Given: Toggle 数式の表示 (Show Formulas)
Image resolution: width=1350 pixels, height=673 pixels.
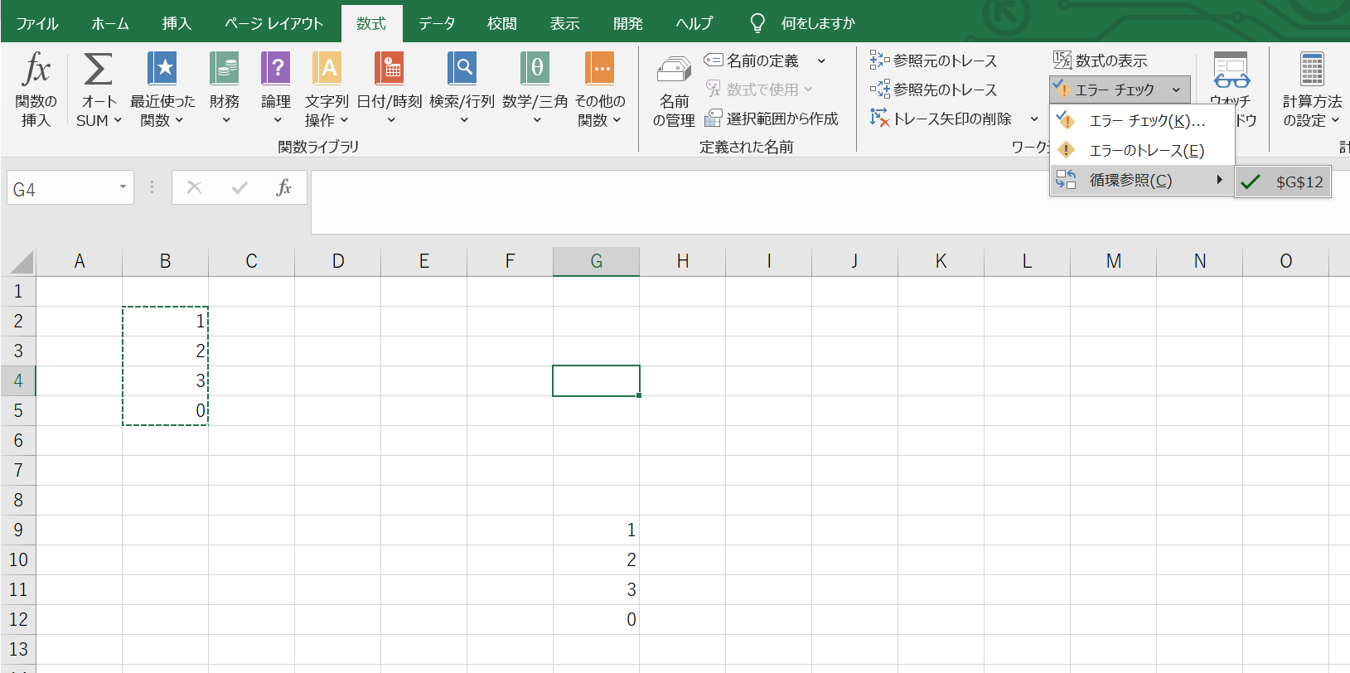Looking at the screenshot, I should pos(1101,61).
